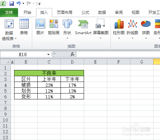Select column E header
This screenshot has height=140, width=160.
click(x=95, y=62)
